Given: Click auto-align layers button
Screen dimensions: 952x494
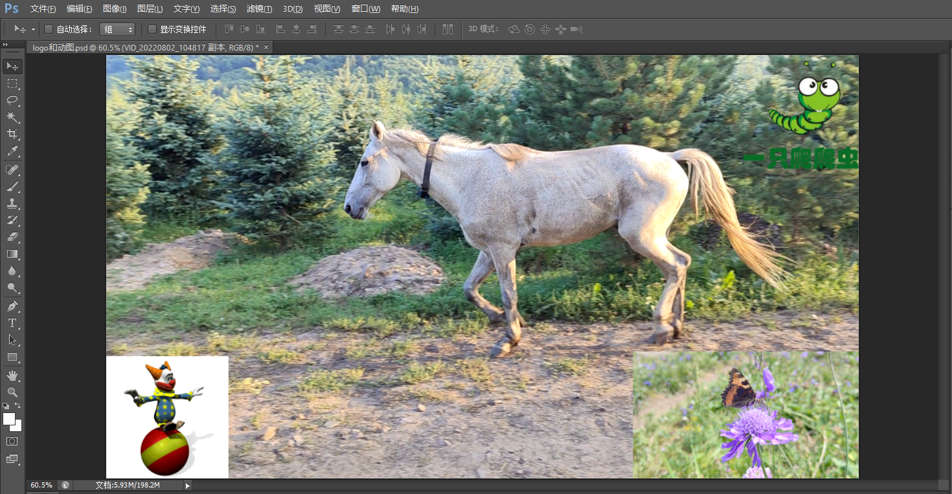Looking at the screenshot, I should click(x=448, y=29).
